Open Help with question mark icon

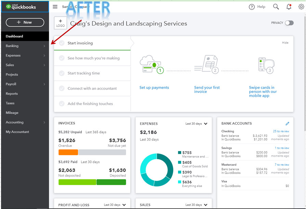click(257, 7)
